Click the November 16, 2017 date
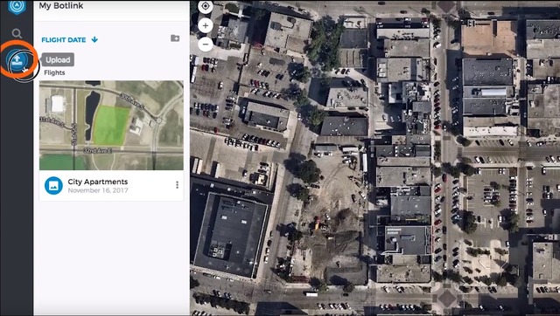 (x=98, y=190)
